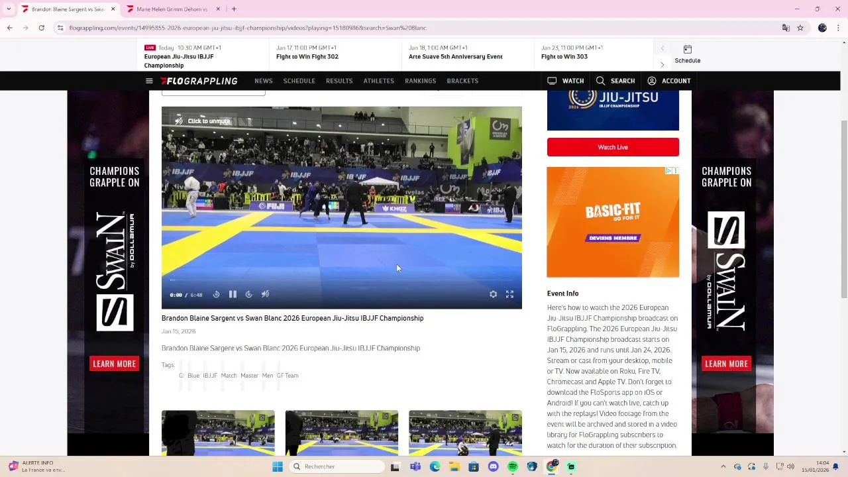Toggle the player mute button in controls

pos(265,294)
